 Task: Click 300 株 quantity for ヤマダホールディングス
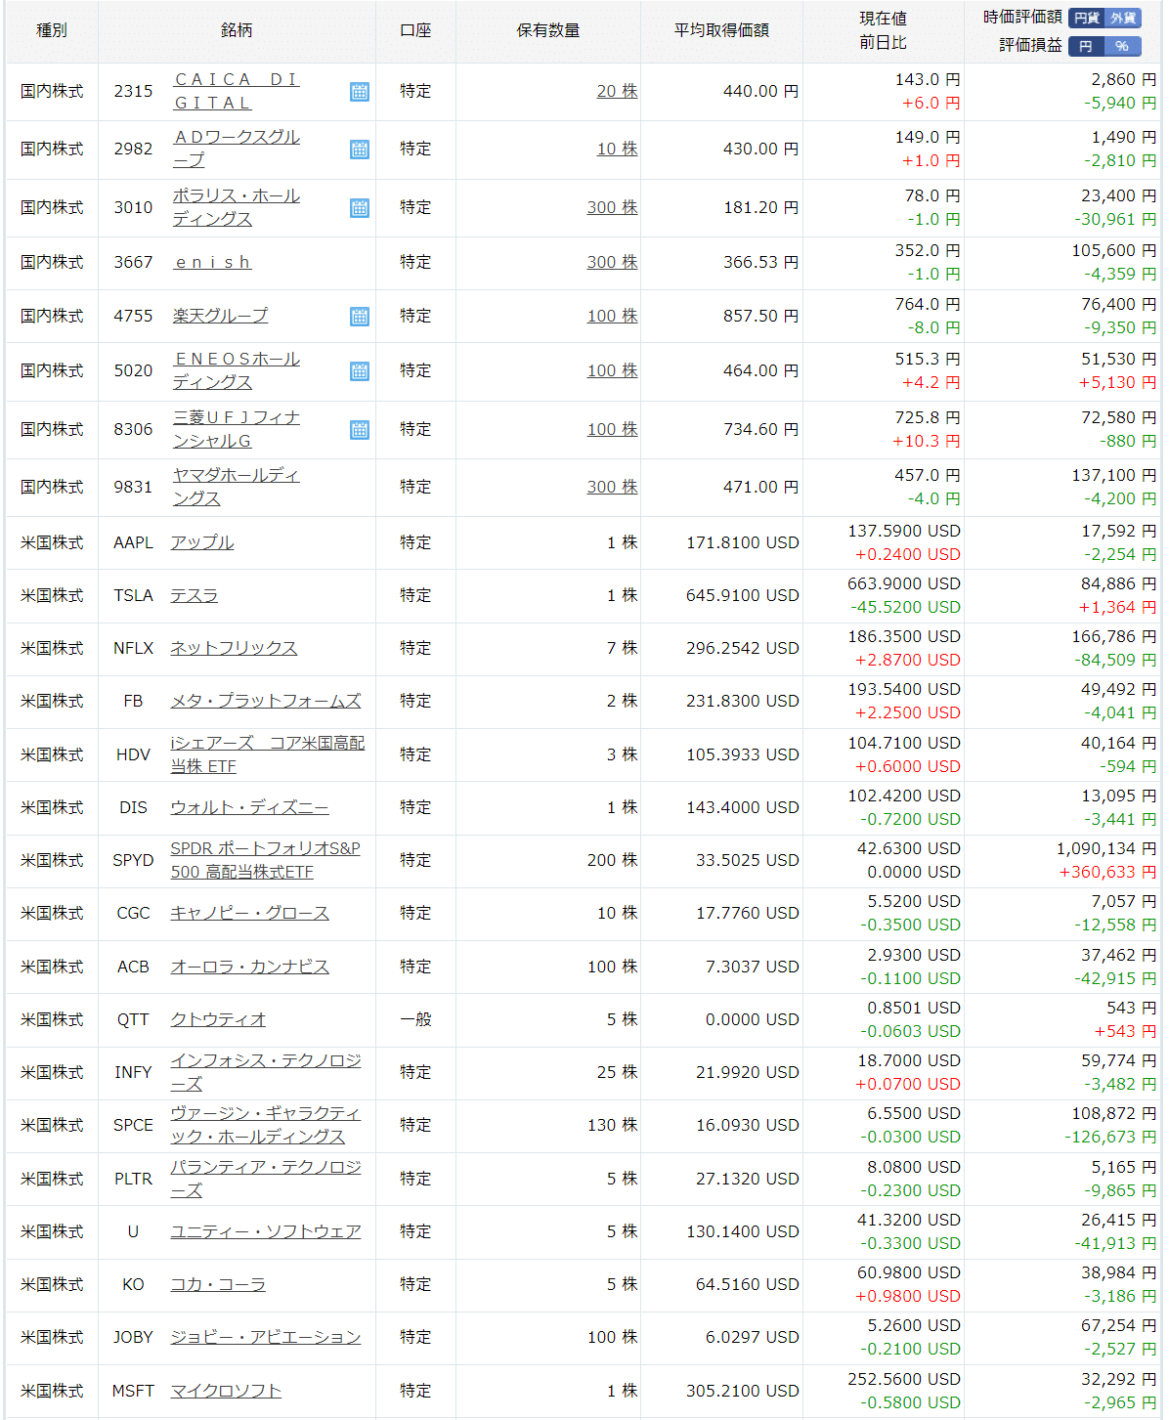612,487
